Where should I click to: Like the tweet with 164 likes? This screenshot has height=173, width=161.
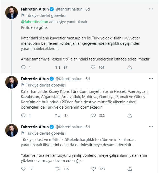93,67
